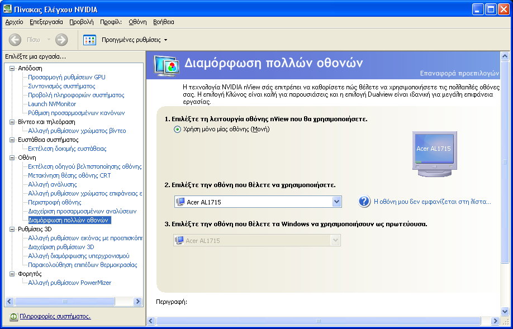Open Αλλαγή ρυθμίσεων χρώματος επιφάνειας task
The height and width of the screenshot is (329, 513).
click(85, 194)
